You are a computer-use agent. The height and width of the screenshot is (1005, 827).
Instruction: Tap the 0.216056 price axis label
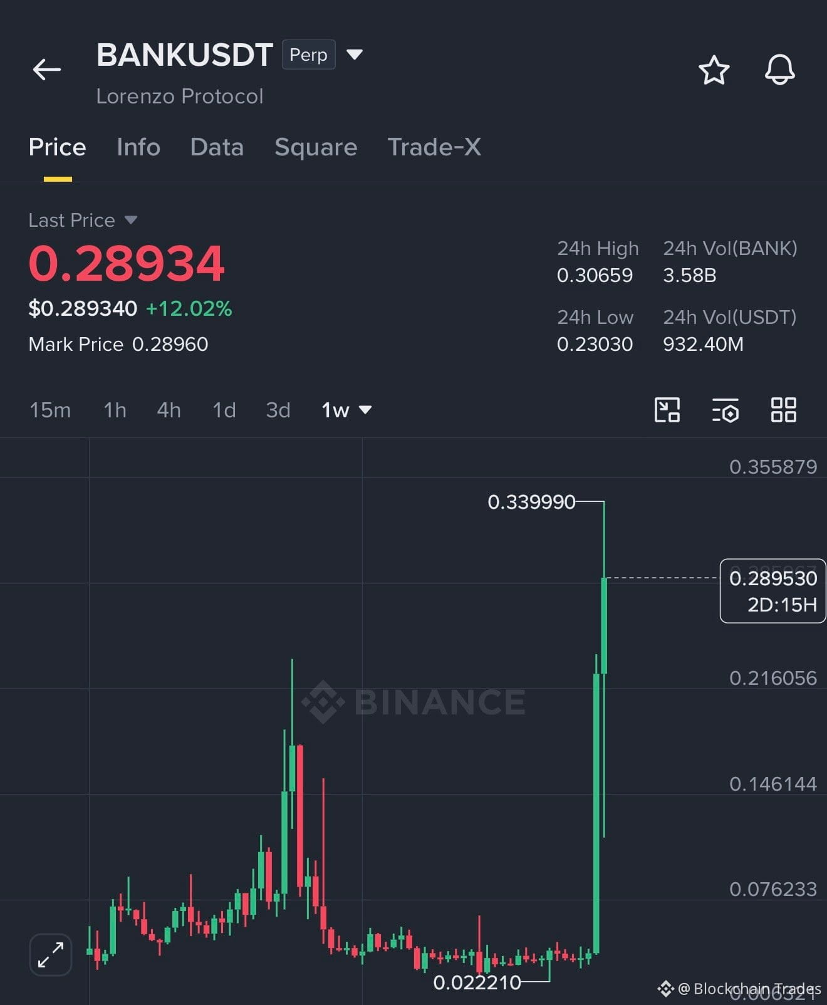[x=773, y=678]
